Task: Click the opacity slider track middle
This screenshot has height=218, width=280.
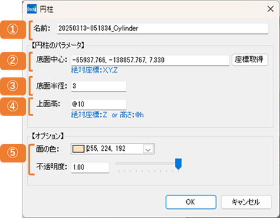Action: pyautogui.click(x=147, y=163)
